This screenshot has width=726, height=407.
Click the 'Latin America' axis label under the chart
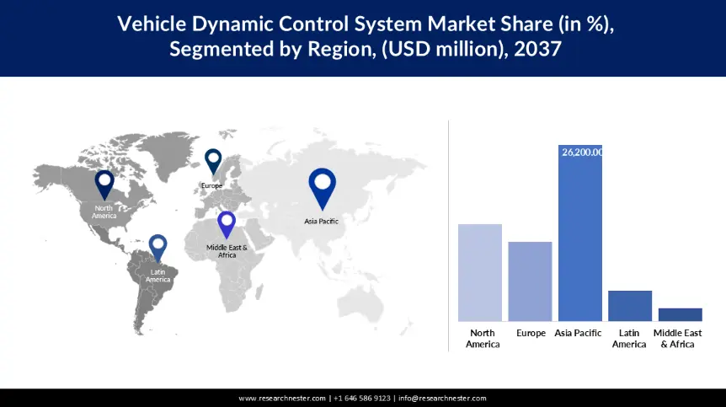(629, 339)
